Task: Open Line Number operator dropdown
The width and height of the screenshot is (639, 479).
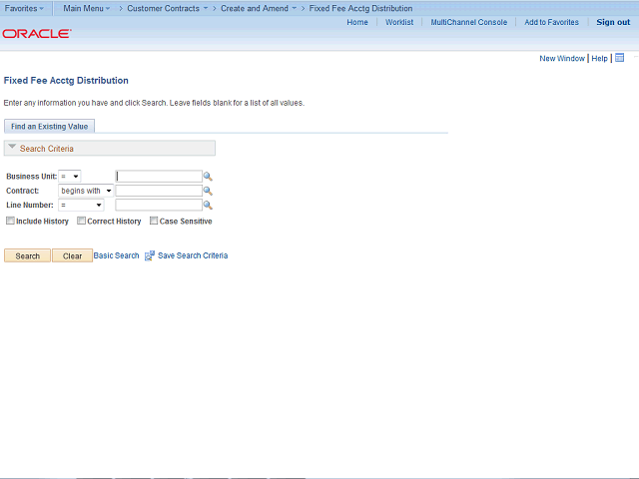Action: pyautogui.click(x=81, y=205)
